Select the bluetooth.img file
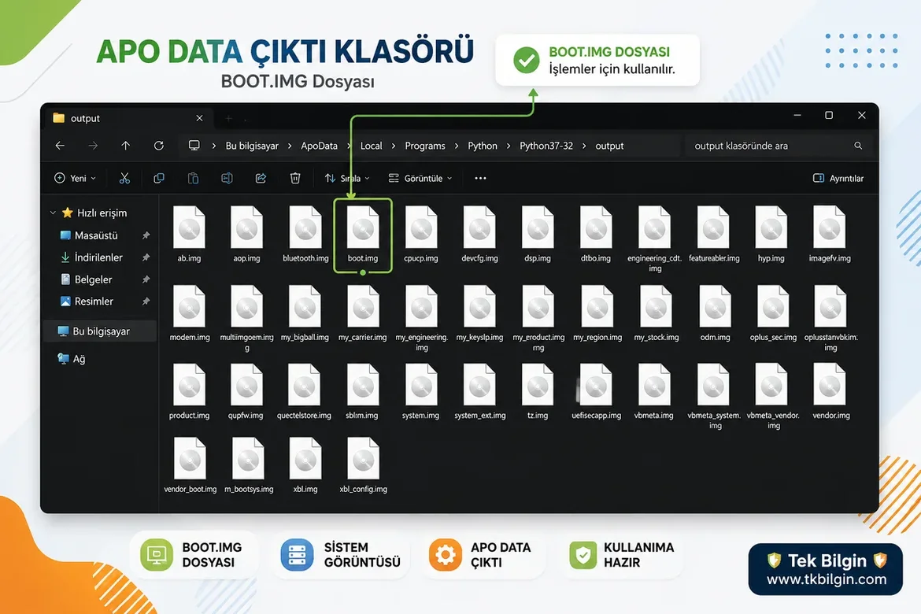 click(x=305, y=234)
